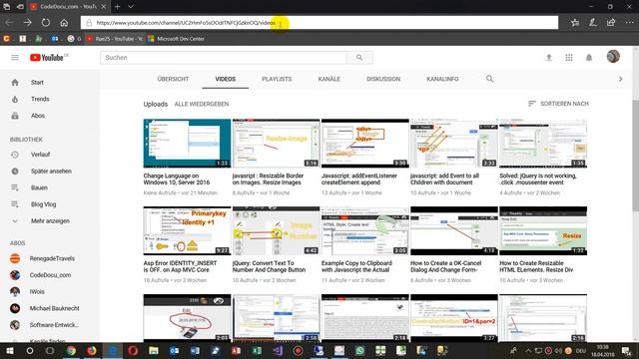This screenshot has height=359, width=639.
Task: Open the Michael Bauknecht subscription
Action: [55, 308]
